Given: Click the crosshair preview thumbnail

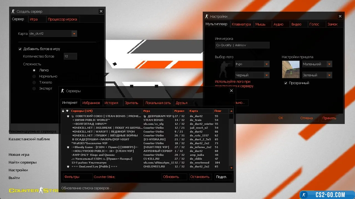Looking at the screenshot, I should click(291, 69).
